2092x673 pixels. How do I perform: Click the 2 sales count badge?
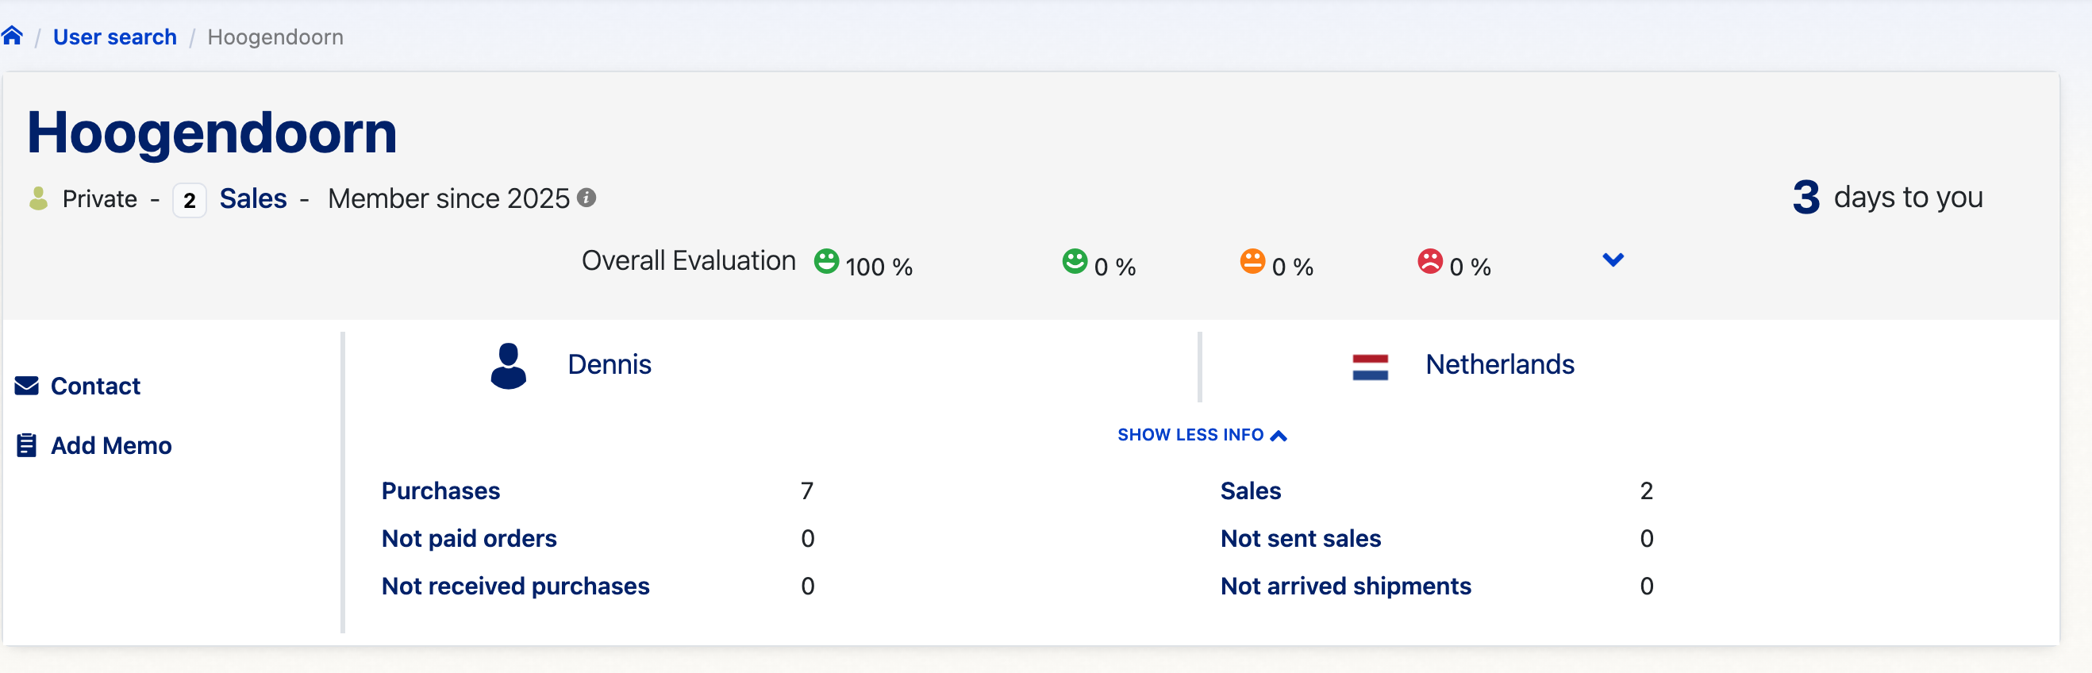click(189, 200)
